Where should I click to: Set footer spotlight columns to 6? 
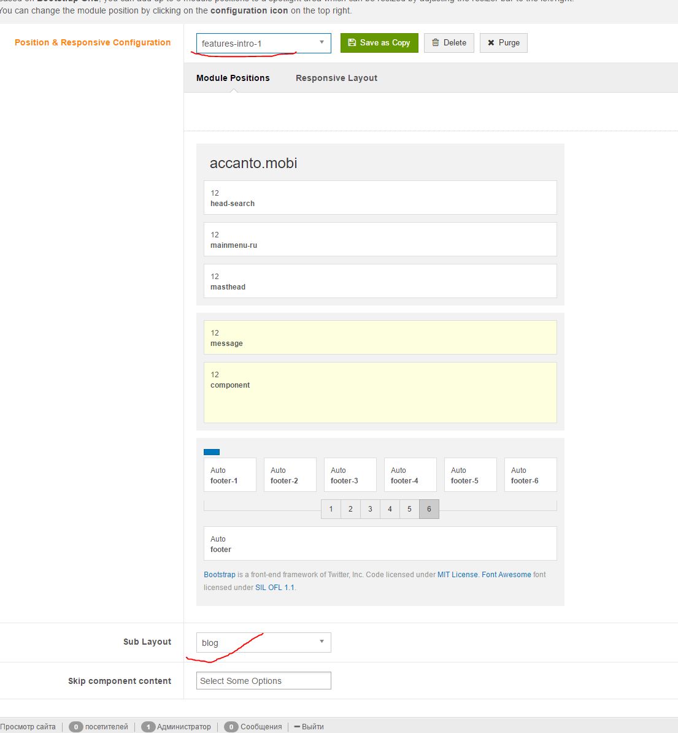[430, 509]
